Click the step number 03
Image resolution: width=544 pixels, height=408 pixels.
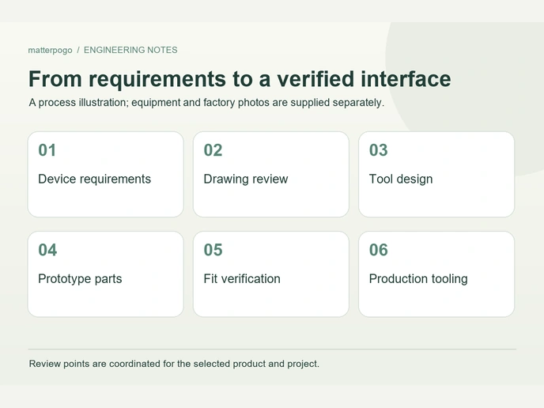tap(379, 150)
